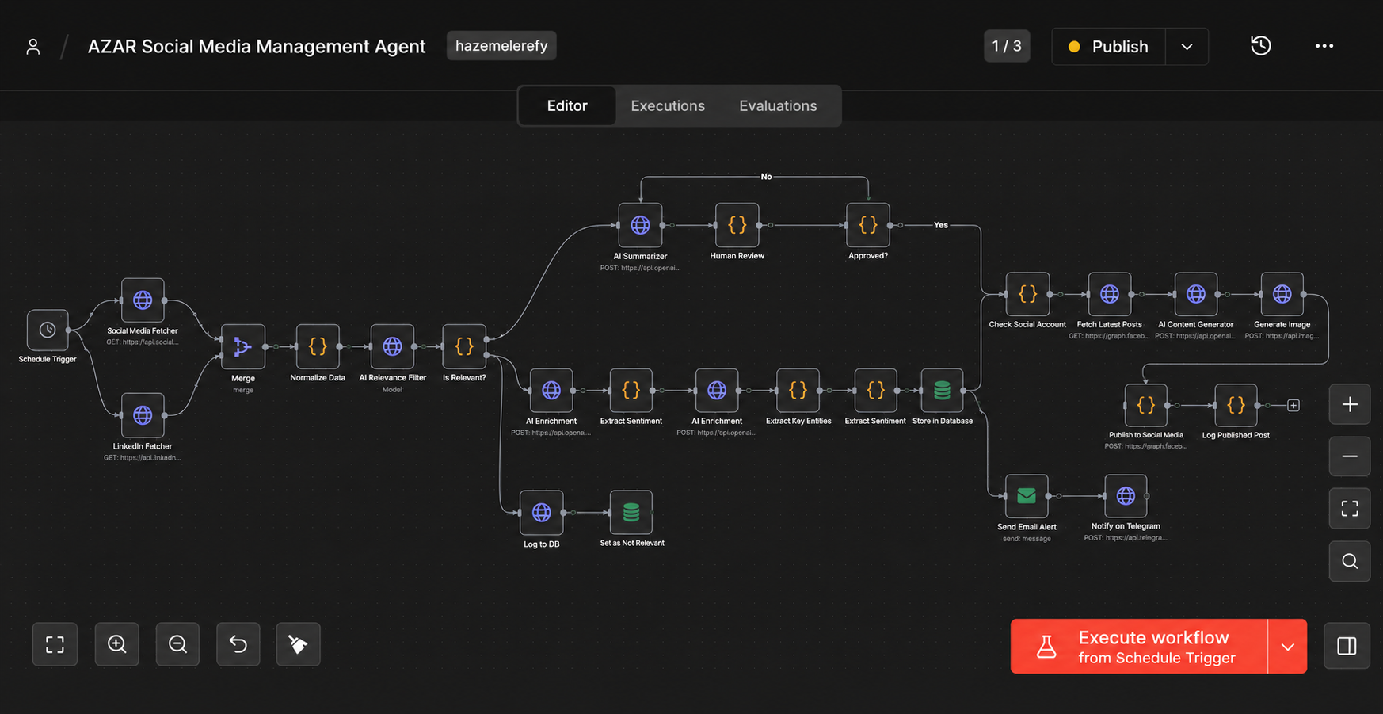
Task: Open the Set as Not Relevant node
Action: pos(631,512)
